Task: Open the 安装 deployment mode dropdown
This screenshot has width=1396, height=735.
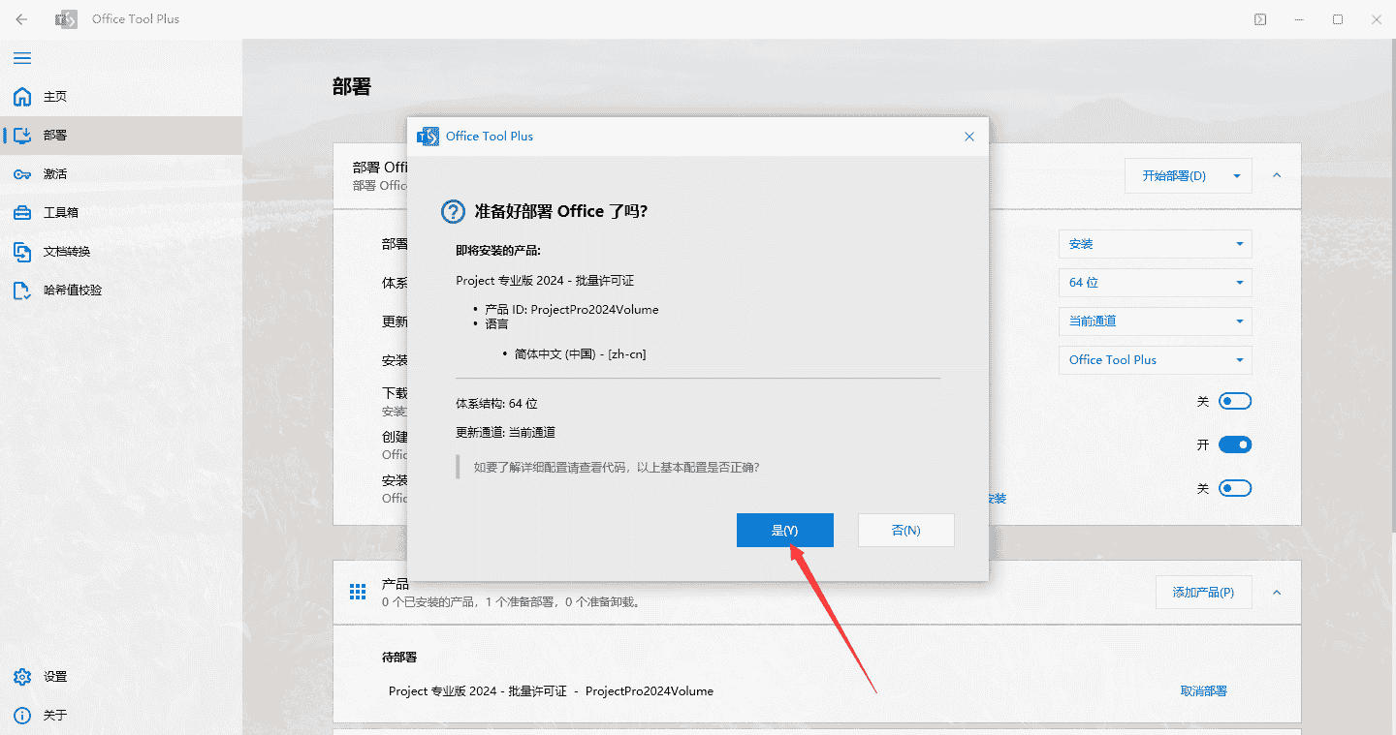Action: (x=1156, y=244)
